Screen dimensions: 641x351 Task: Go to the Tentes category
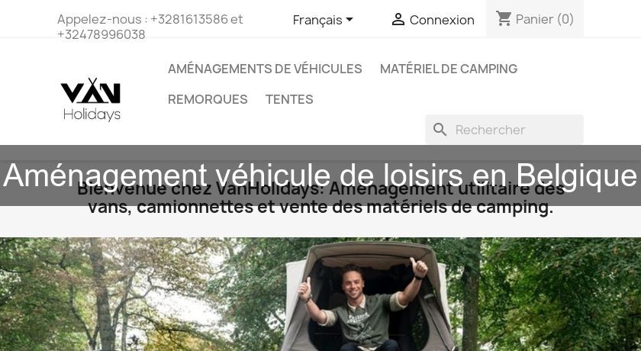[289, 99]
